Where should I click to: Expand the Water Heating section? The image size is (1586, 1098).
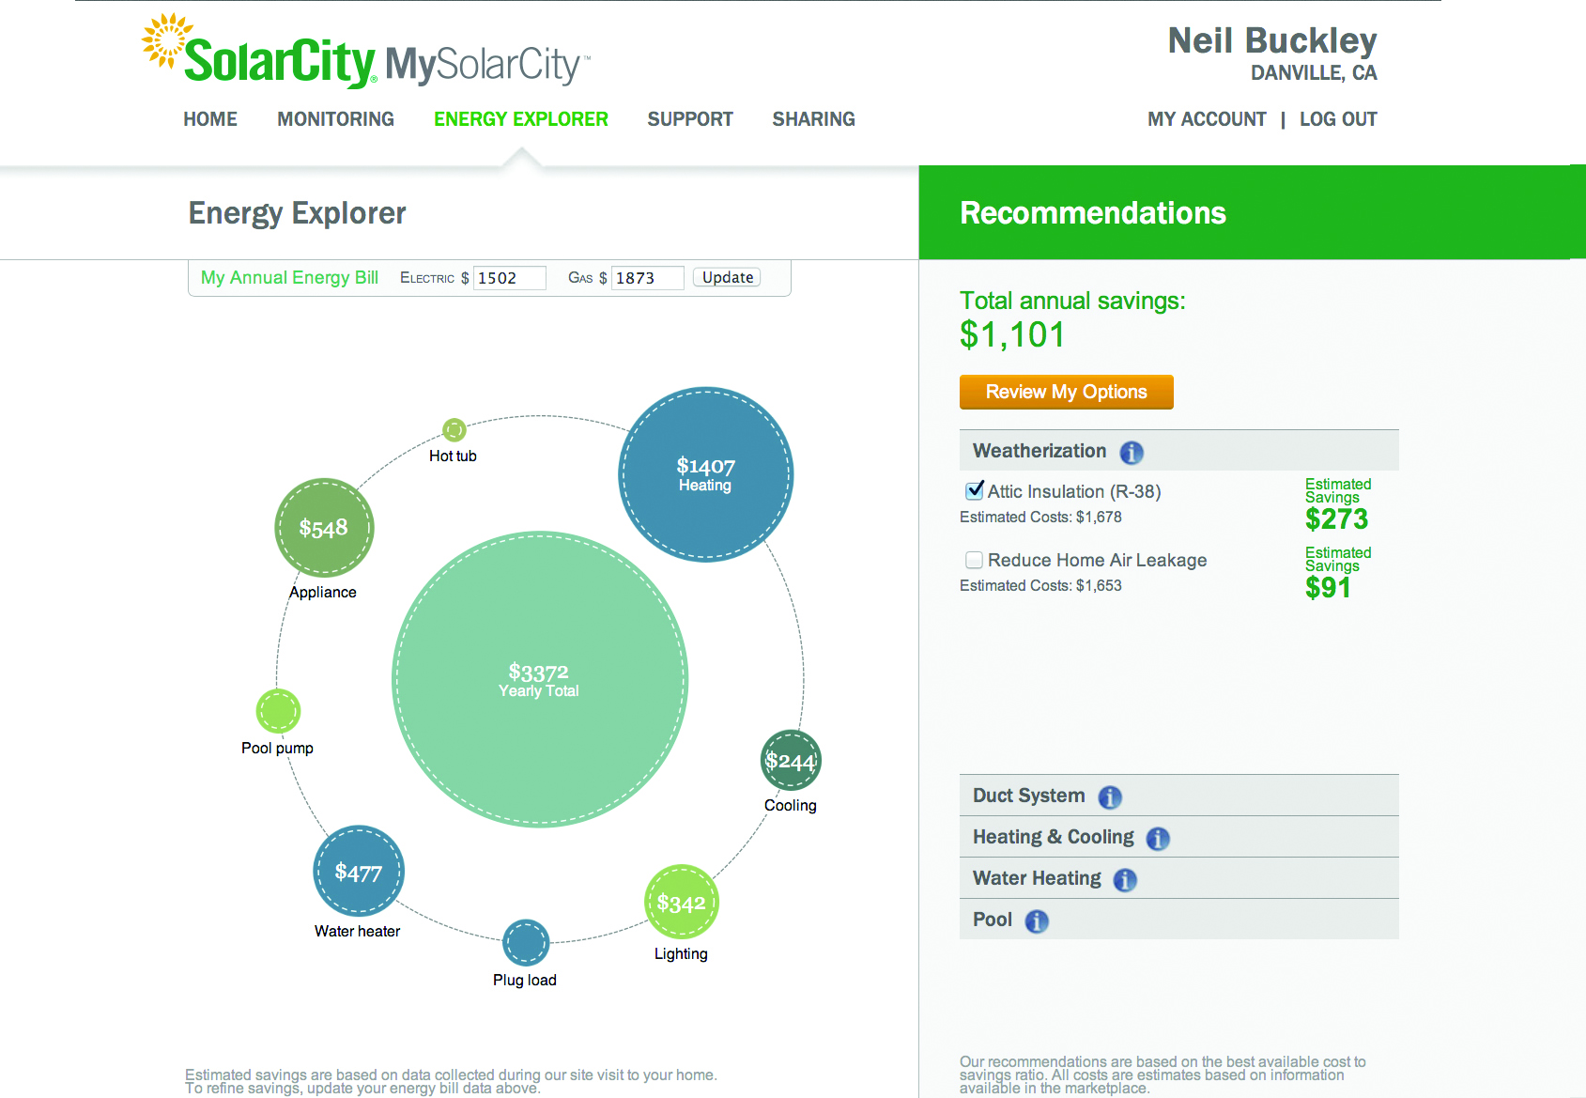1037,878
